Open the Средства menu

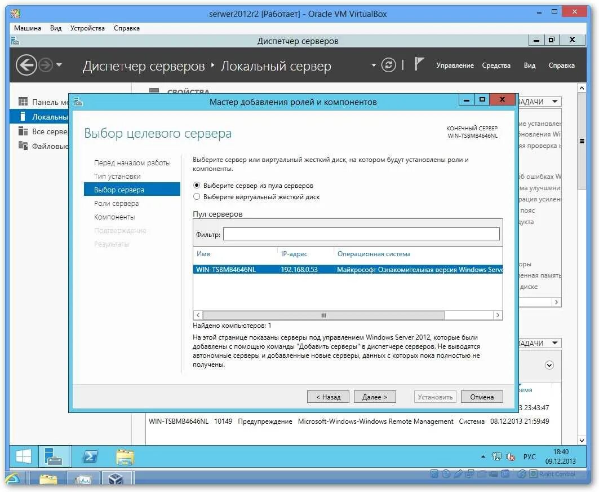tap(496, 65)
